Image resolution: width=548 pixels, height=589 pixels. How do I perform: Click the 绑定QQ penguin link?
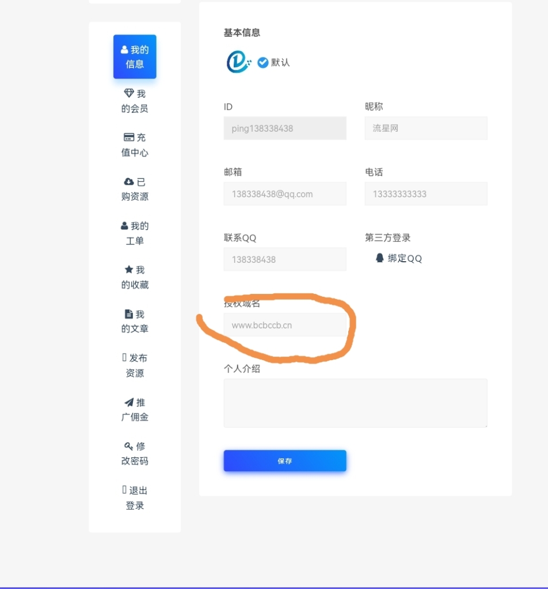point(398,258)
